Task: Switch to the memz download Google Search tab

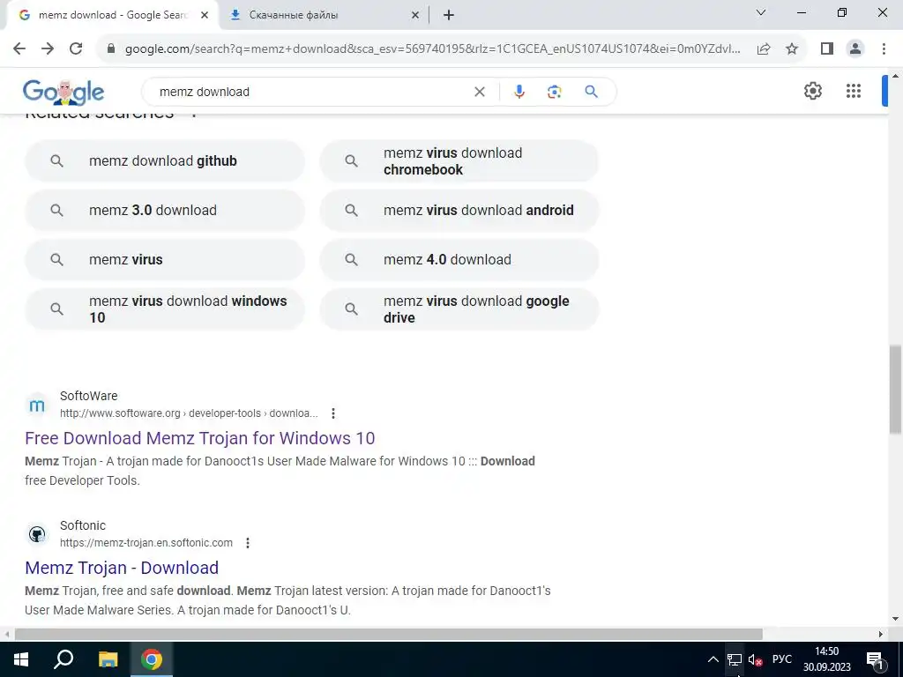Action: (112, 15)
